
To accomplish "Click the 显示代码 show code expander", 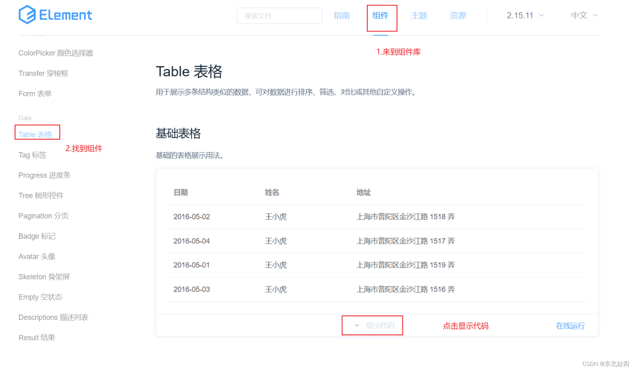I will (x=374, y=326).
